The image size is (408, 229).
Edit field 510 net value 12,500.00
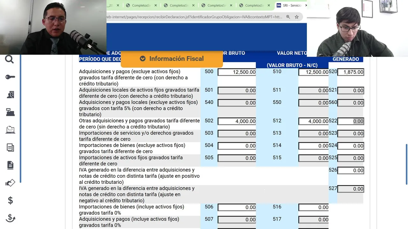pos(314,72)
